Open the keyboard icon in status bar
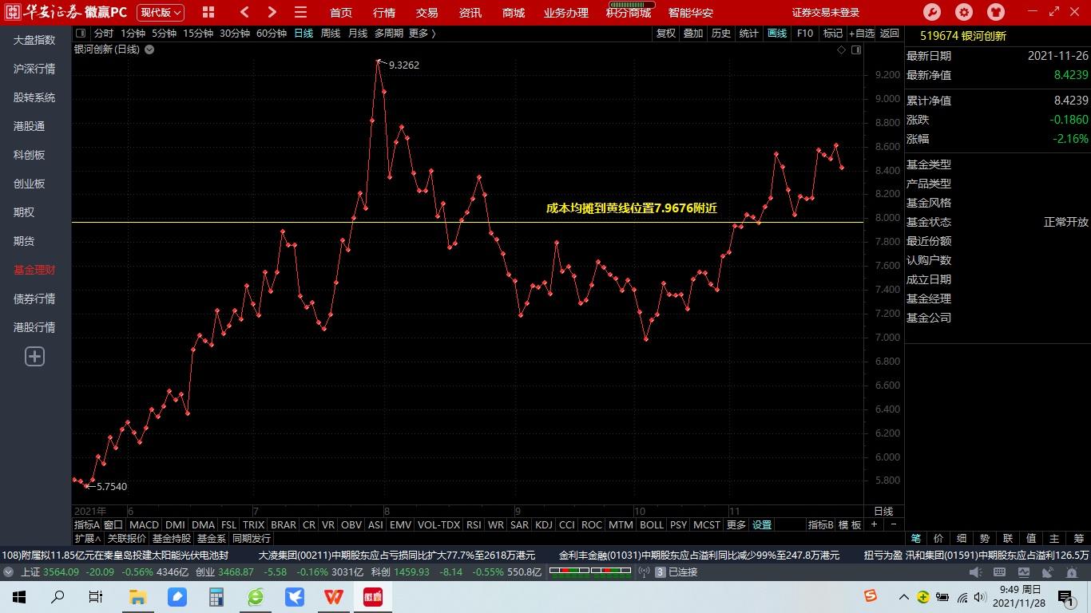 [999, 572]
